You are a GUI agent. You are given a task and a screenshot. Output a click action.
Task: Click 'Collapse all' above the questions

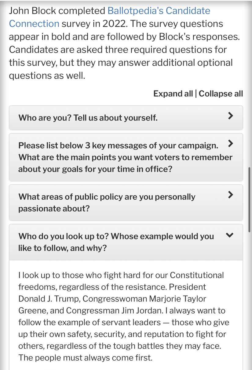[221, 94]
